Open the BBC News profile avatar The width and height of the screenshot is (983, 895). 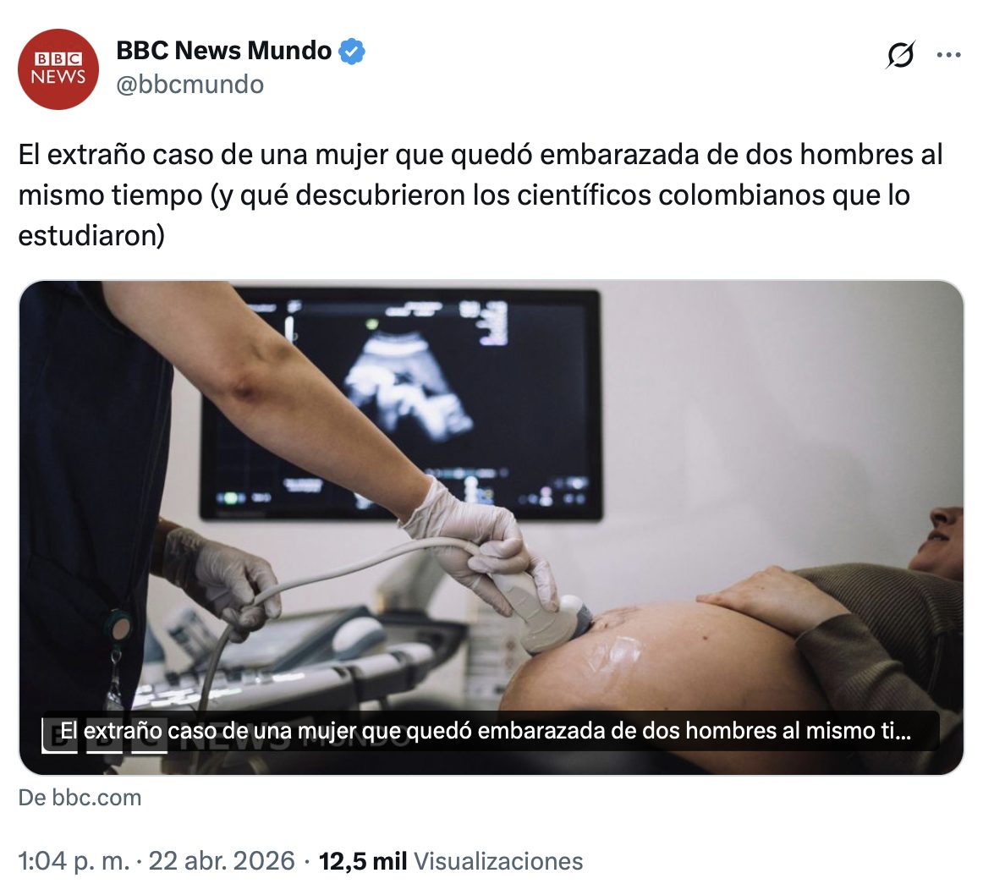tap(58, 69)
